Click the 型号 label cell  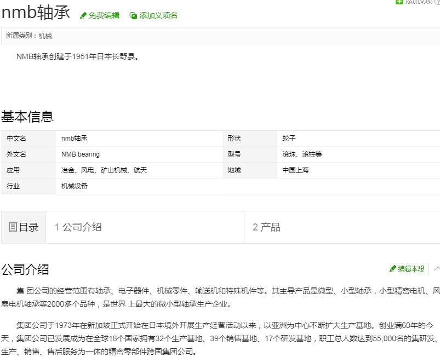250,154
